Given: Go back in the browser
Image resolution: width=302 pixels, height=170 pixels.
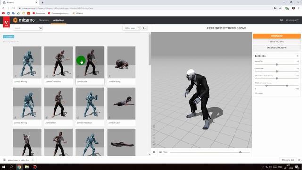Looking at the screenshot, I should coord(3,8).
